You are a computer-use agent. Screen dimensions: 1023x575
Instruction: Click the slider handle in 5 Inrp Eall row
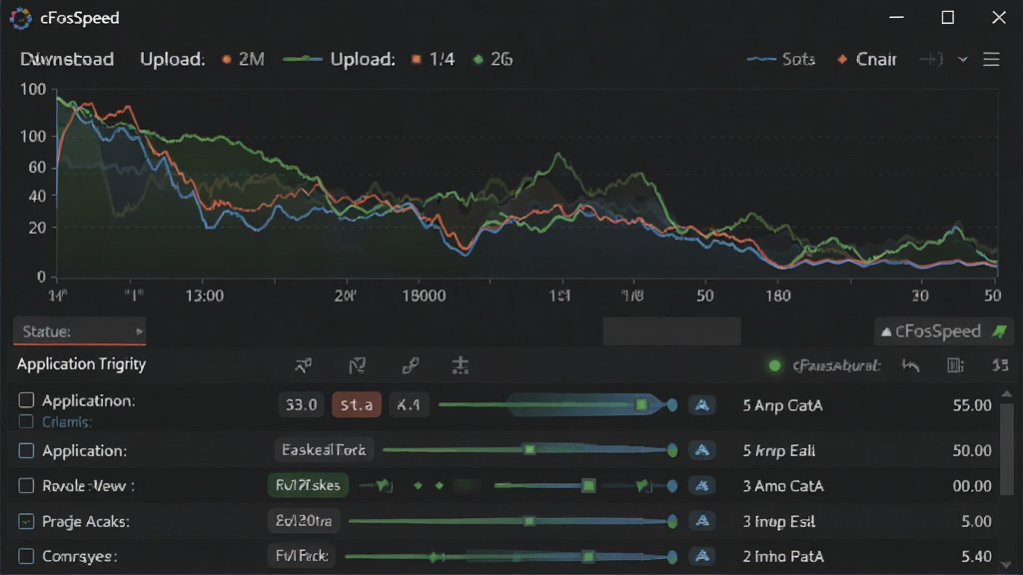(x=529, y=450)
